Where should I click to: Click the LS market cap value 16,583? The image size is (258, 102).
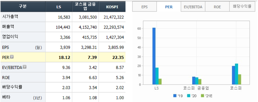[x=64, y=17]
